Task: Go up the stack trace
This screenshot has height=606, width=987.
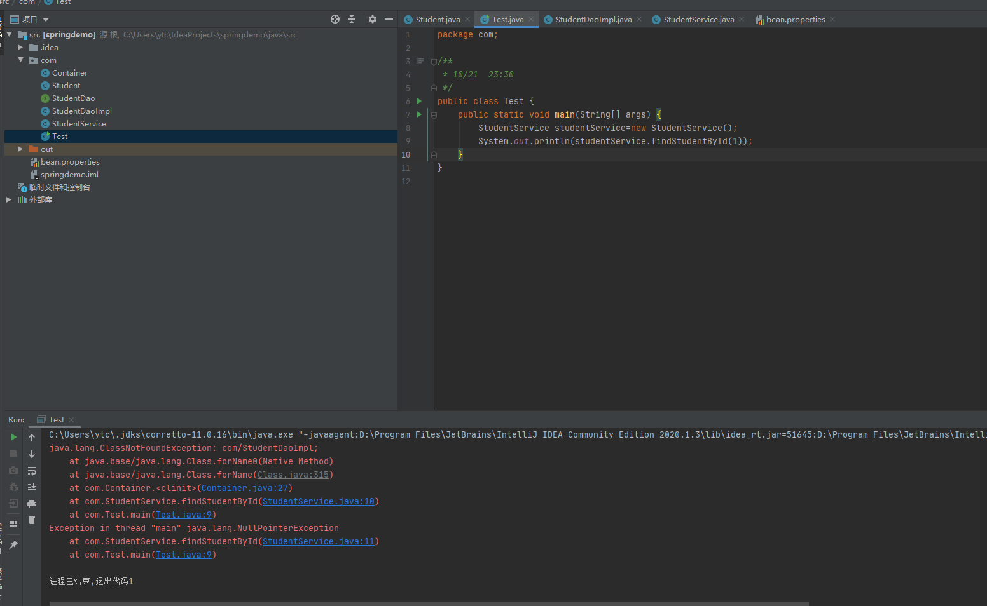Action: [x=32, y=437]
